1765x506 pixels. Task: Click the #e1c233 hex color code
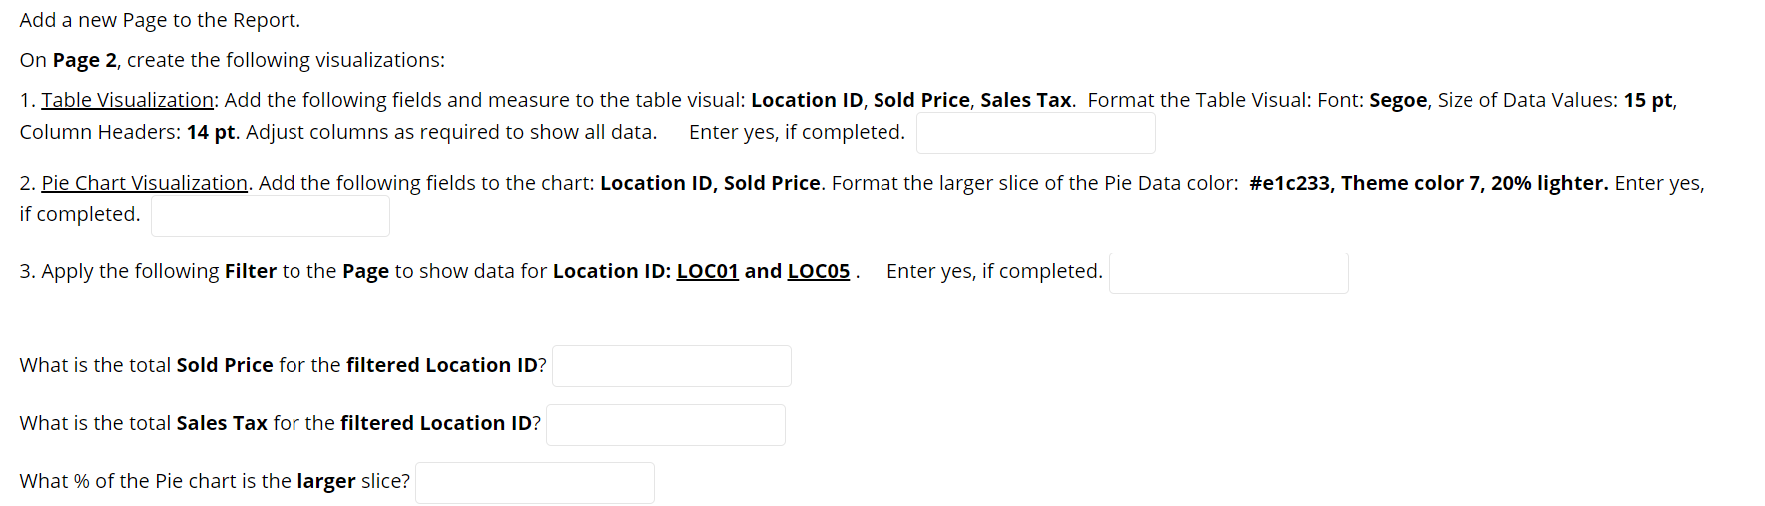[1289, 183]
